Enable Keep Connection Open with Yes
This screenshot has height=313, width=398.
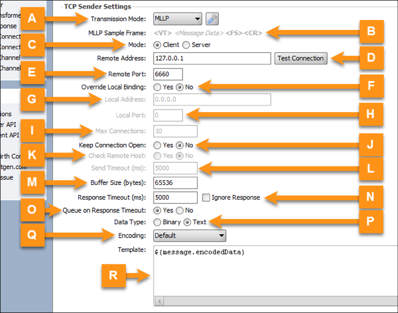coord(157,144)
